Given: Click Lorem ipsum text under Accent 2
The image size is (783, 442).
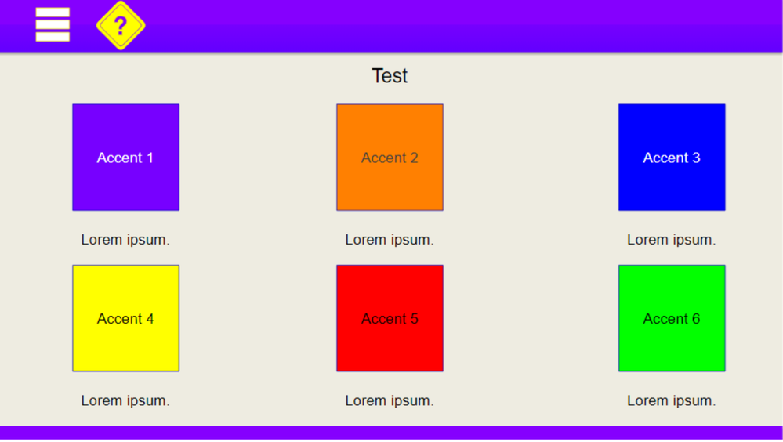Looking at the screenshot, I should click(x=390, y=240).
